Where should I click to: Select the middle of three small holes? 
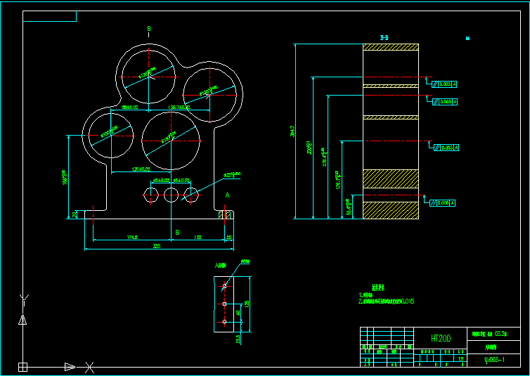pyautogui.click(x=172, y=195)
